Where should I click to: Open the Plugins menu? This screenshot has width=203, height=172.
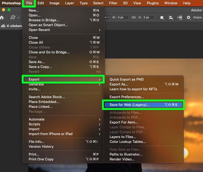pos(153,3)
